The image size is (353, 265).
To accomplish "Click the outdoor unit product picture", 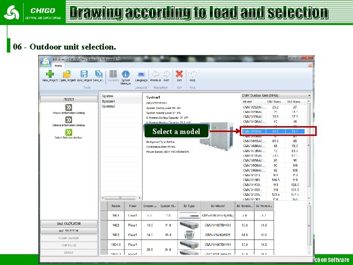I will pyautogui.click(x=217, y=136).
